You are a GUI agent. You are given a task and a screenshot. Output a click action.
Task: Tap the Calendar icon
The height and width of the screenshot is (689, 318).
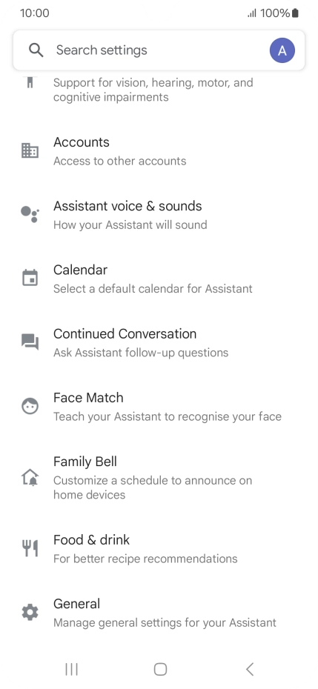(x=30, y=278)
